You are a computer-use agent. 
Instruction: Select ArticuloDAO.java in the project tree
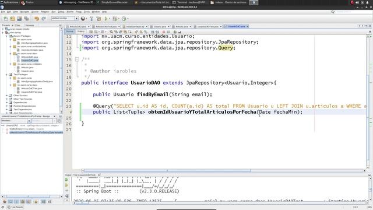coord(30,57)
